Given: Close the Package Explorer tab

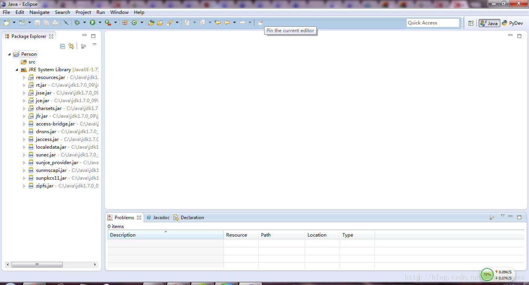Looking at the screenshot, I should coord(51,36).
